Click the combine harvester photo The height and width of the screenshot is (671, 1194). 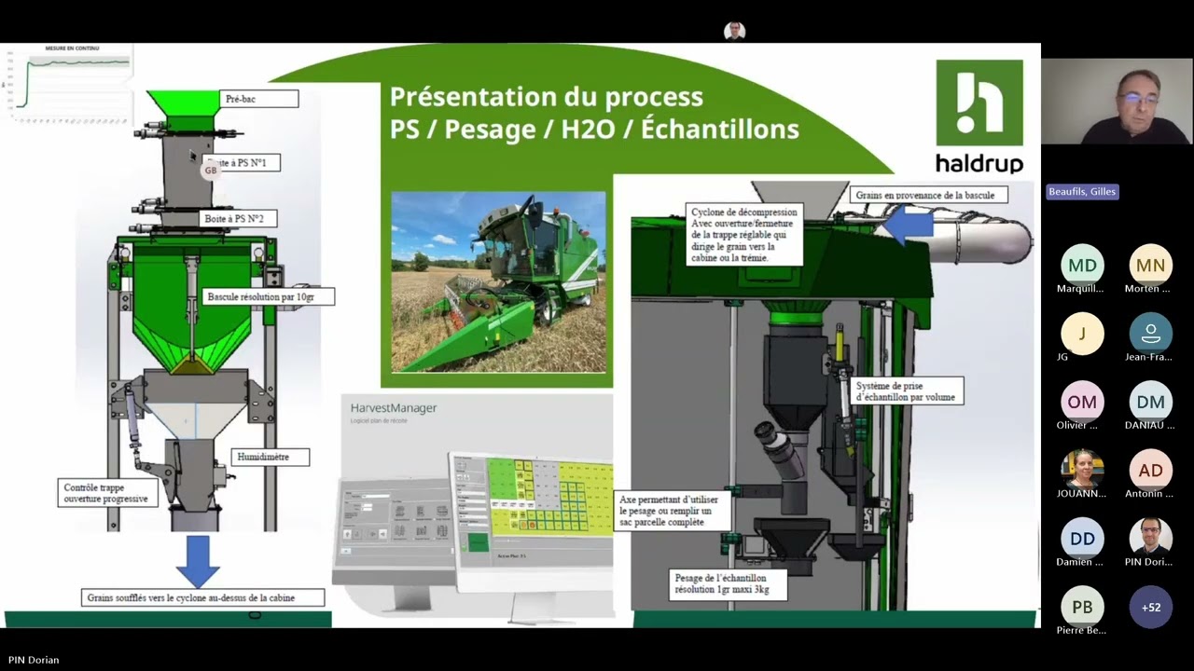498,282
